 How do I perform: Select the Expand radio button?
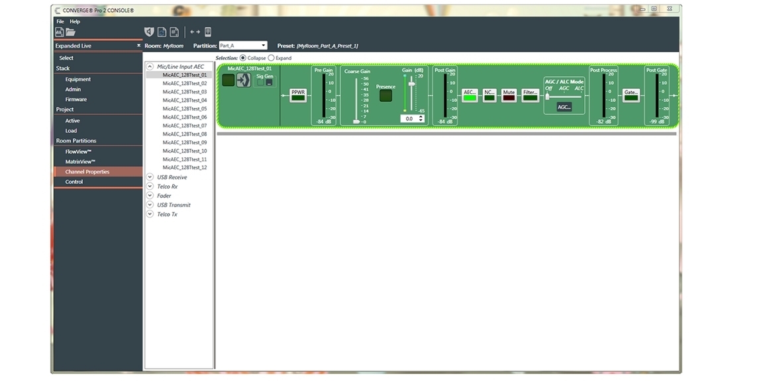pos(271,58)
